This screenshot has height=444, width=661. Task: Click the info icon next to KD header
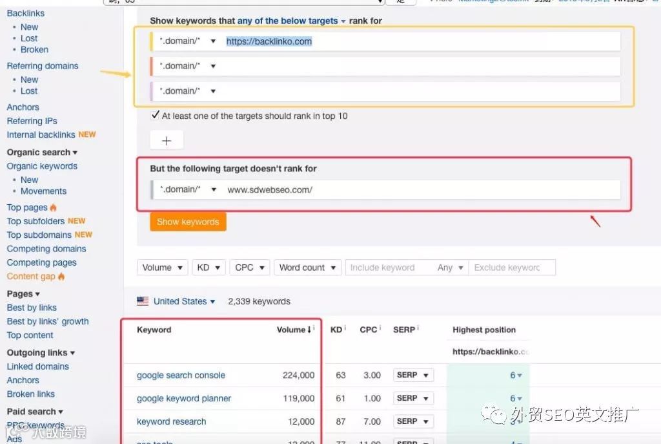(345, 328)
